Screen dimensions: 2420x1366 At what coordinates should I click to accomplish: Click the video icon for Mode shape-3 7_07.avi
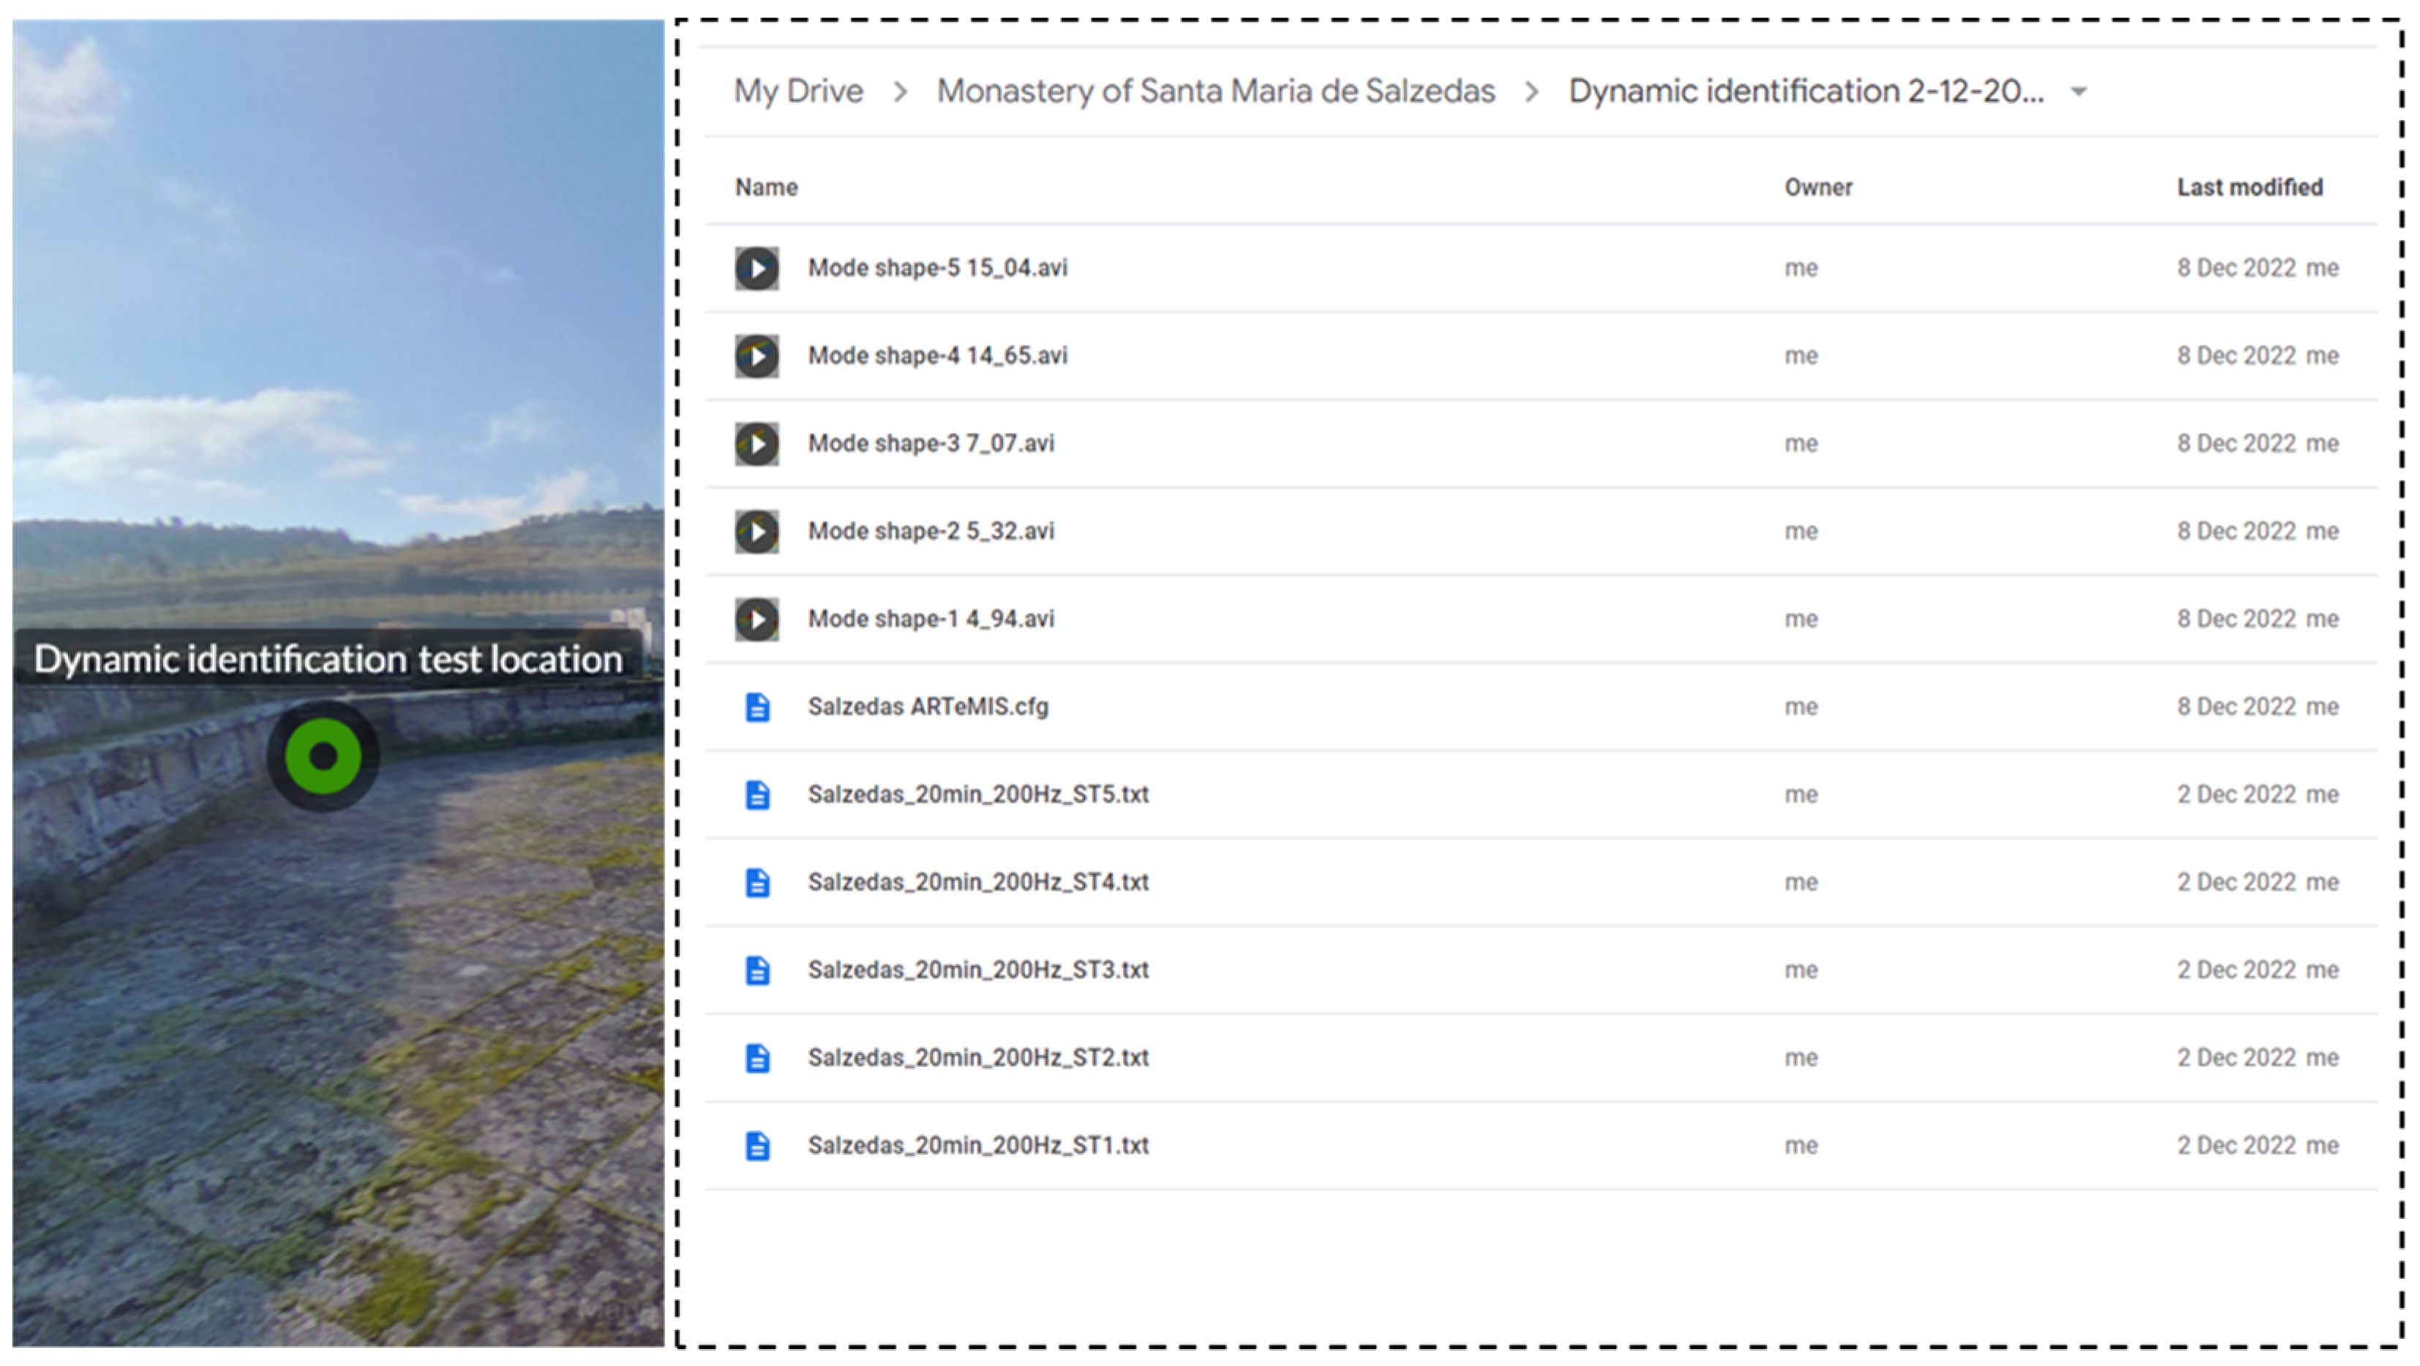point(756,444)
